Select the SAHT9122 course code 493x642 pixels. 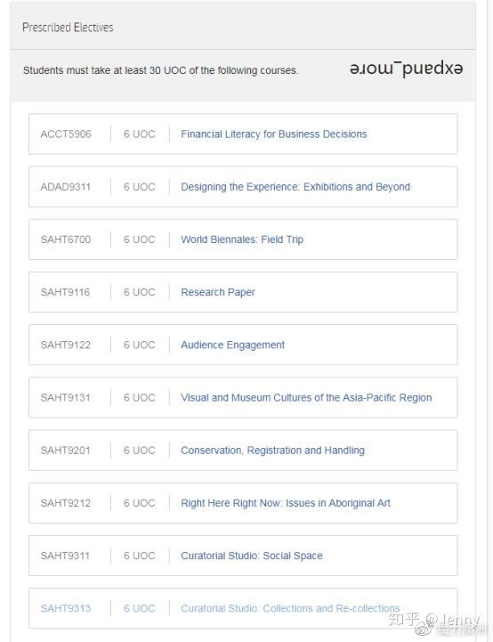(x=66, y=345)
